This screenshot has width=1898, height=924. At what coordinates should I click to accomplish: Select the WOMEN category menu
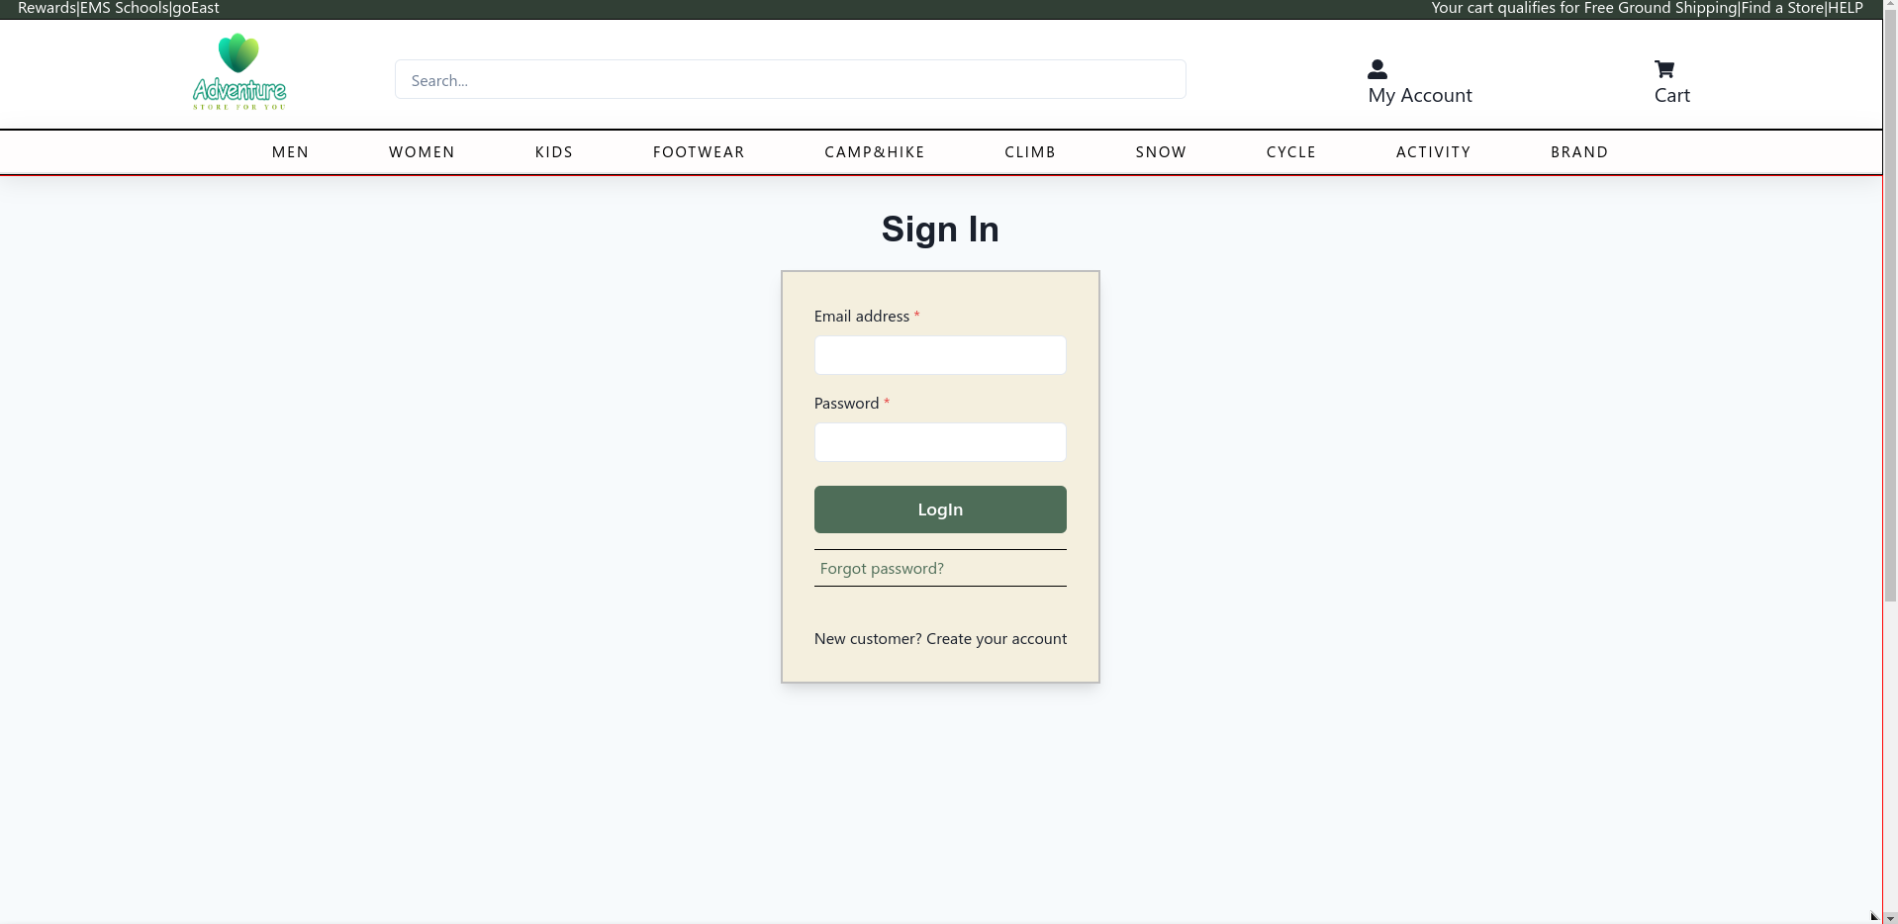422,152
